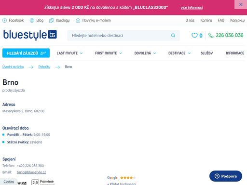
Task: Open the Služby menu item
Action: coord(206,53)
